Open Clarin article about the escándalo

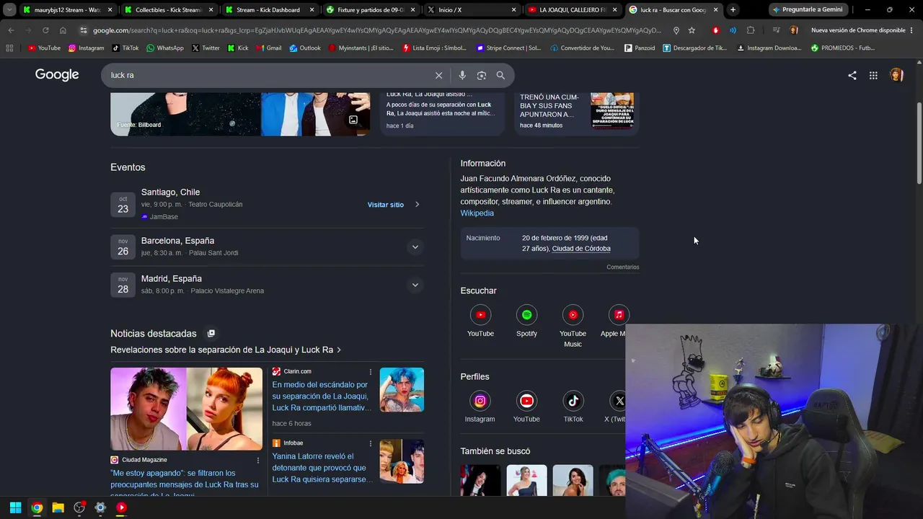322,396
